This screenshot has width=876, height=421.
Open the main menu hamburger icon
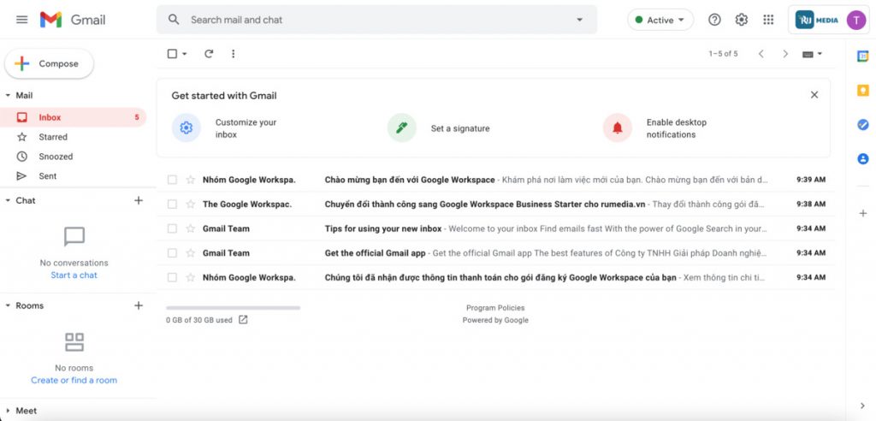pyautogui.click(x=21, y=20)
